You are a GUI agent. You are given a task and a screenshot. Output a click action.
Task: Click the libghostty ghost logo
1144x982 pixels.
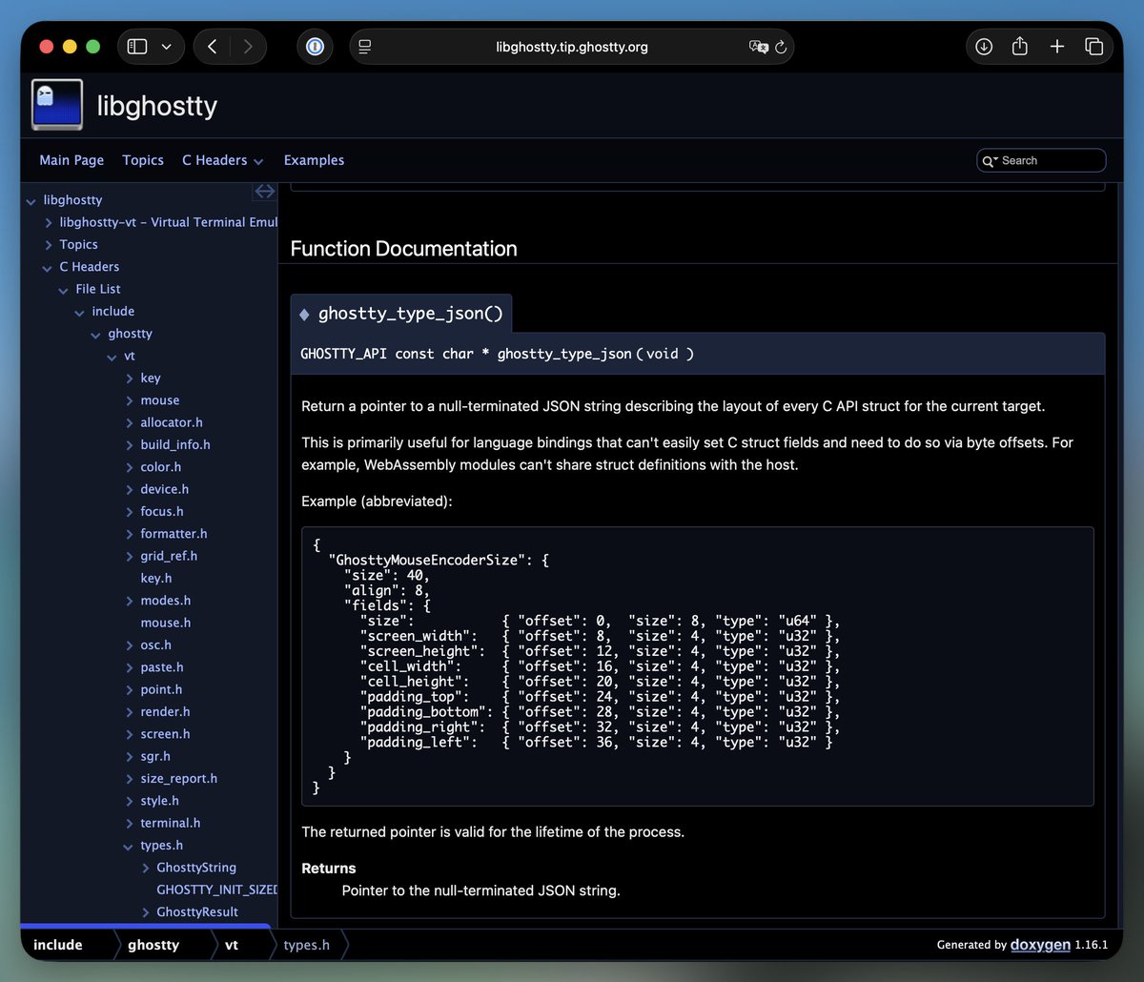coord(56,105)
